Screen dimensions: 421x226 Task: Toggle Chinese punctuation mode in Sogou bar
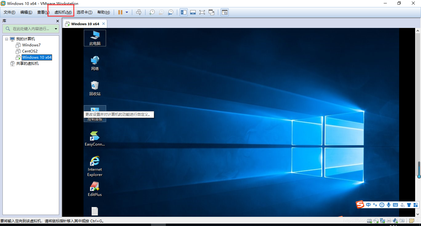click(x=375, y=205)
